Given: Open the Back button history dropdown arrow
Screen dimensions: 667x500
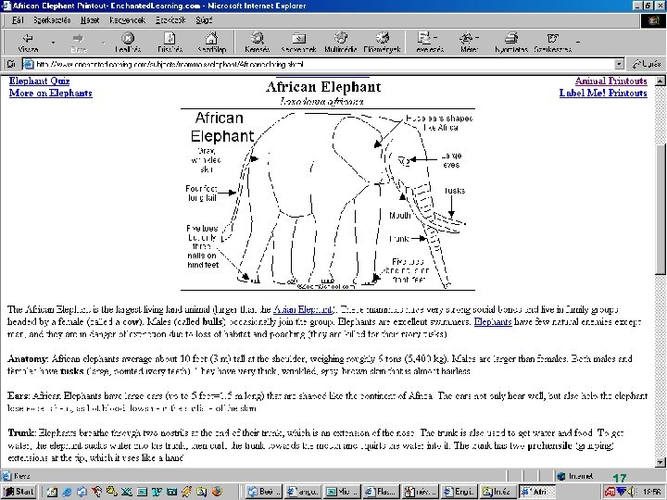Looking at the screenshot, I should pos(53,43).
